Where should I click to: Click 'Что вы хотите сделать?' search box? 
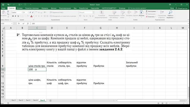click(137, 8)
